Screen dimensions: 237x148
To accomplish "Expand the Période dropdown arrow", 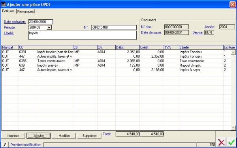I will coord(49,28).
